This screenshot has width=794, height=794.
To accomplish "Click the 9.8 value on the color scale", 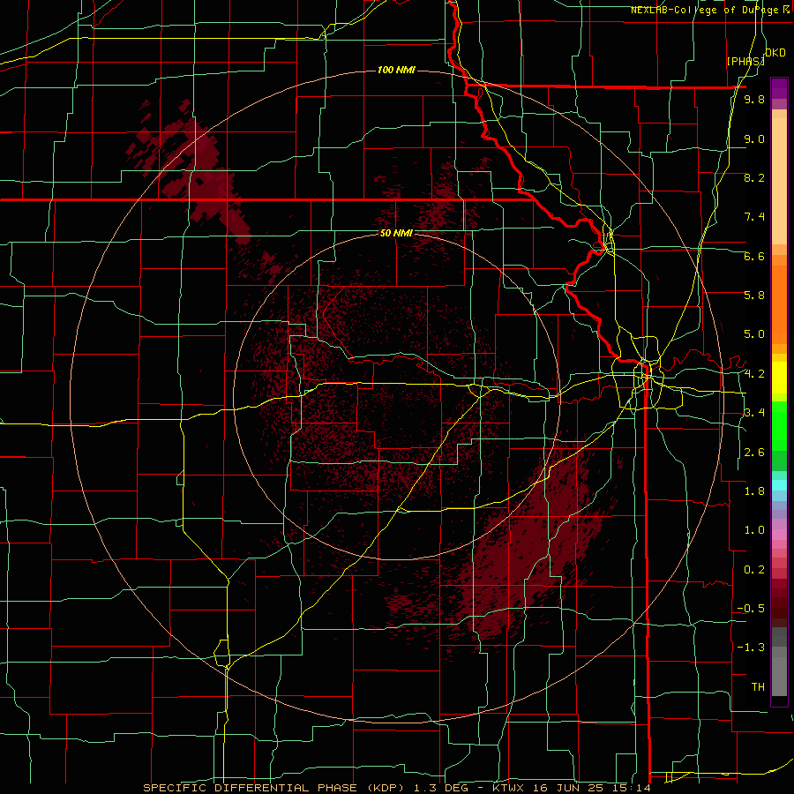I will (754, 99).
